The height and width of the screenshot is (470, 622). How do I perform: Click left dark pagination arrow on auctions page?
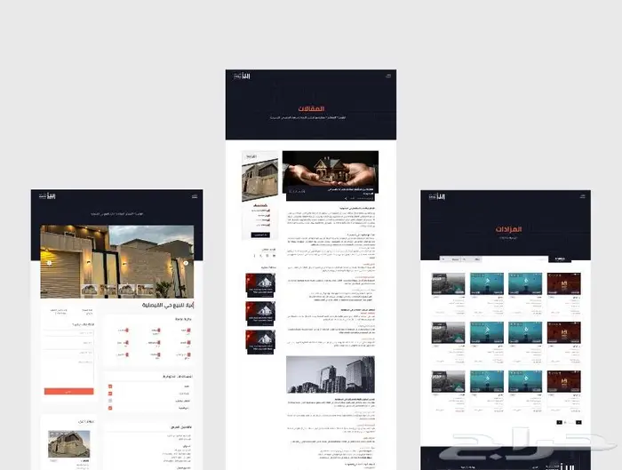tap(559, 422)
